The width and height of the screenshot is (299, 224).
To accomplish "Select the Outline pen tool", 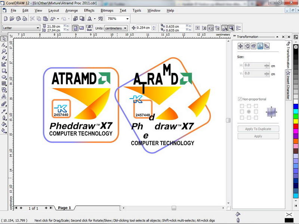I will coord(4,118).
